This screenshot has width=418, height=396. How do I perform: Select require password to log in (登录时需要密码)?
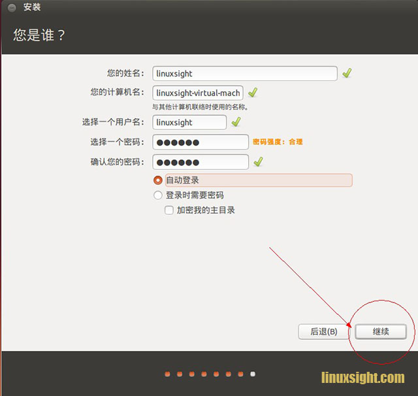[x=158, y=195]
